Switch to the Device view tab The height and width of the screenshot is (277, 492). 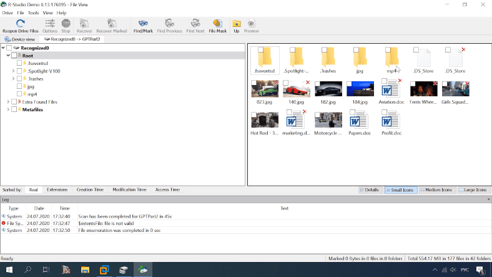20,39
